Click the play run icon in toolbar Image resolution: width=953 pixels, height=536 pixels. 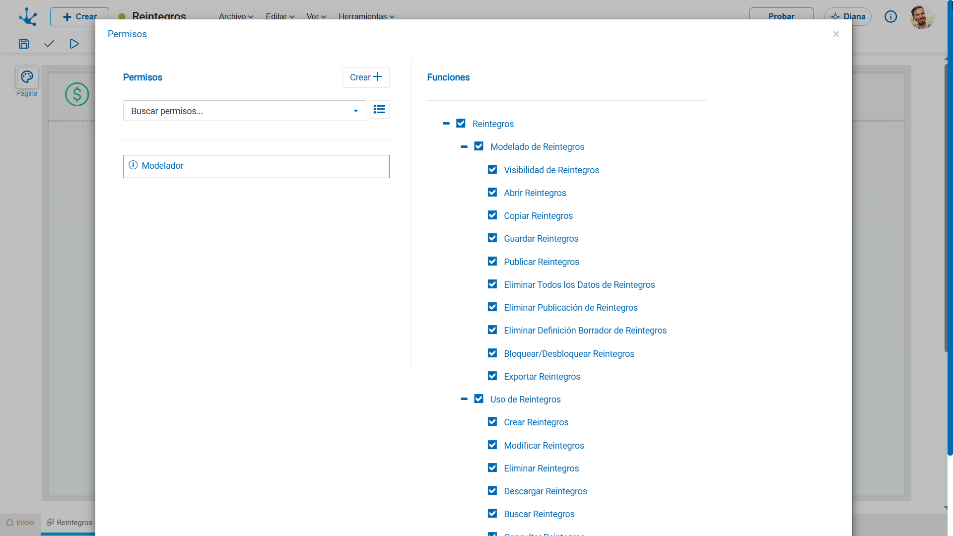click(74, 44)
